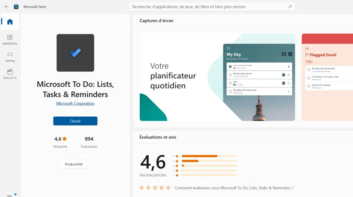
Task: Click the Captures d'écran heading
Action: tap(157, 20)
